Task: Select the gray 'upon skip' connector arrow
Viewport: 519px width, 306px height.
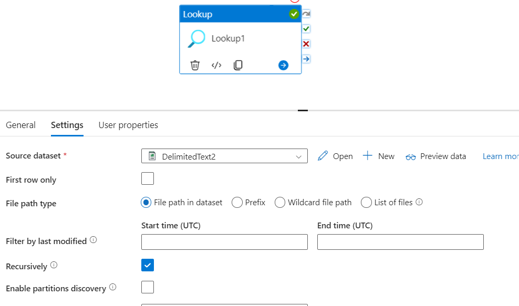Action: [306, 14]
